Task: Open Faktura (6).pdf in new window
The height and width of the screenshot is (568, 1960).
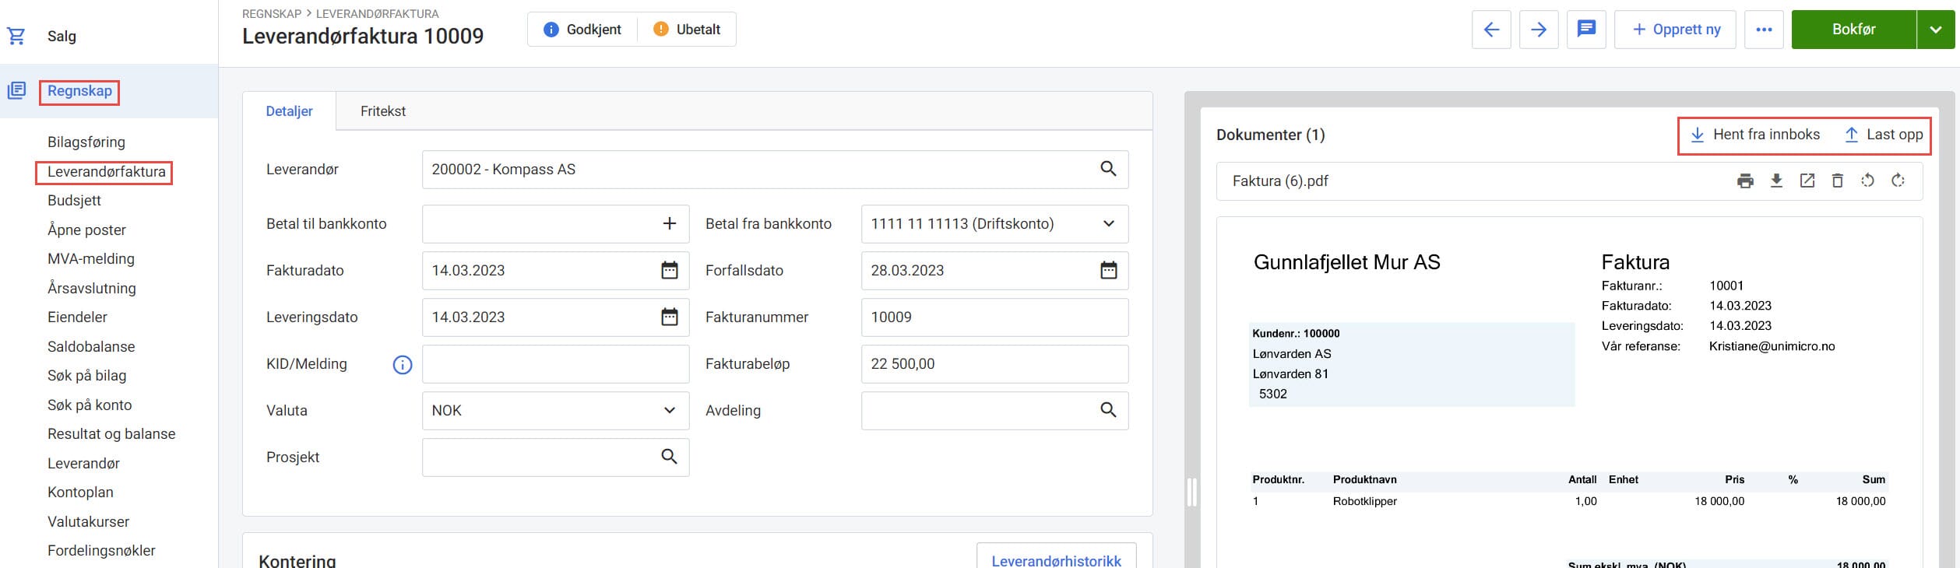Action: [1807, 181]
